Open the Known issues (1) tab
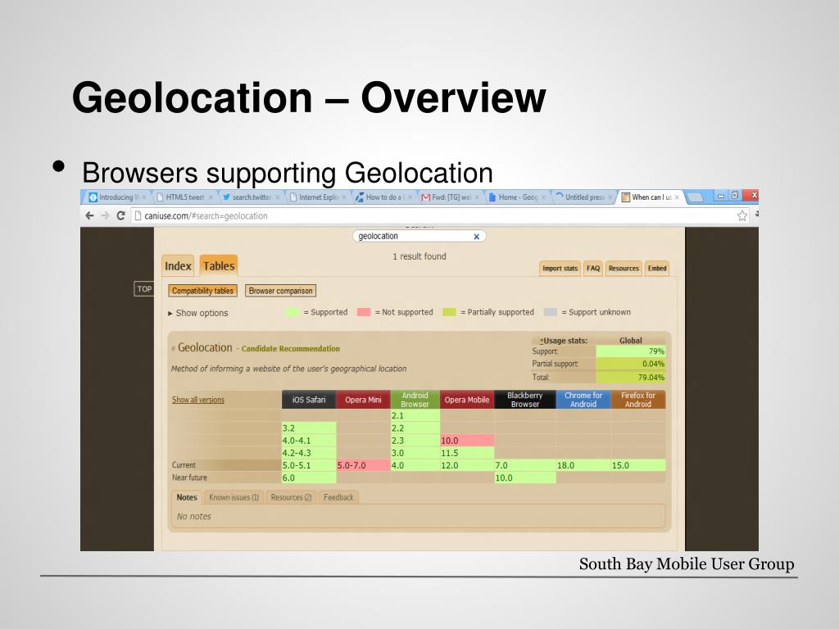This screenshot has width=839, height=629. click(x=234, y=497)
